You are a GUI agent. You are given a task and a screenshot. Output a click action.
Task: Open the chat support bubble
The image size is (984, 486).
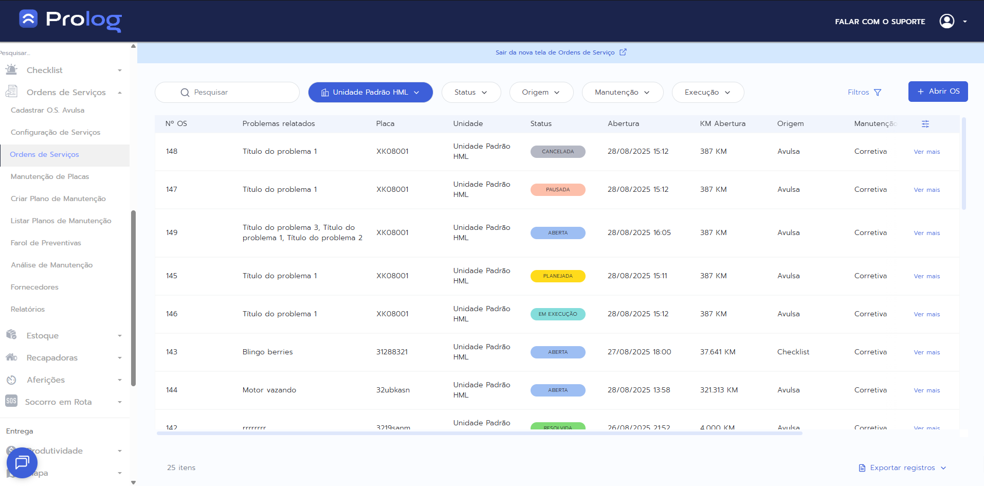click(x=22, y=462)
